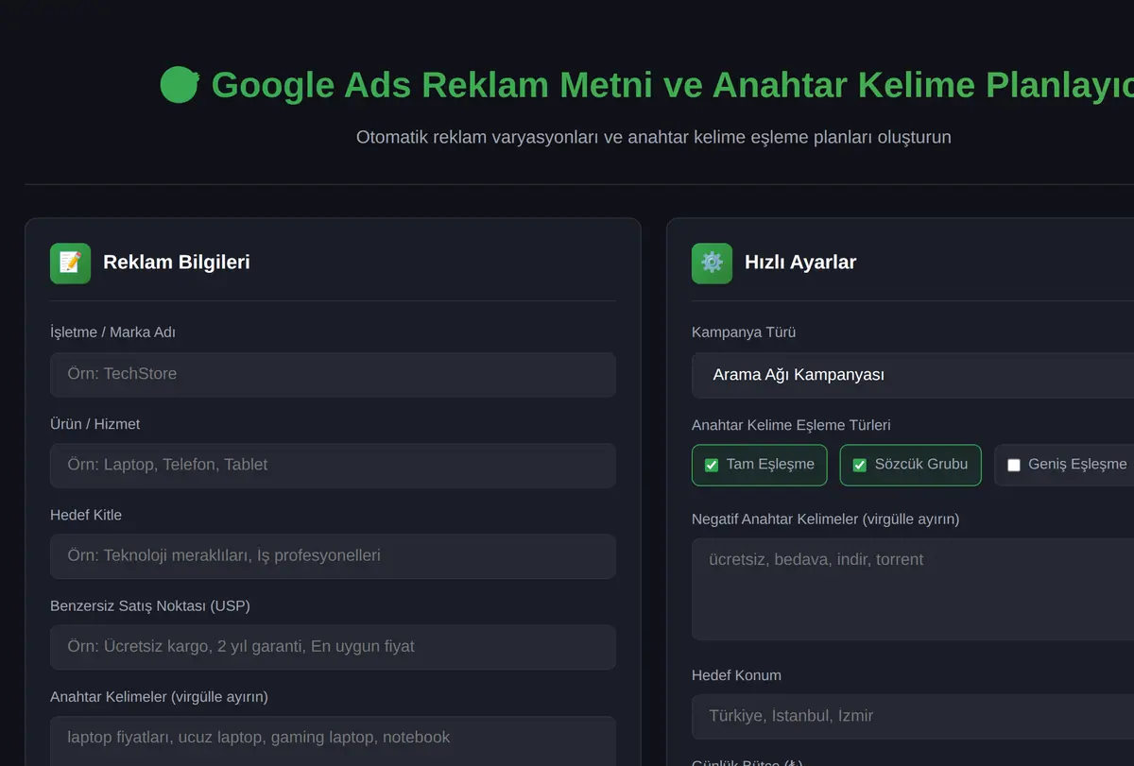The image size is (1134, 766).
Task: Click the Hızlı Ayarlar section heading
Action: [800, 263]
